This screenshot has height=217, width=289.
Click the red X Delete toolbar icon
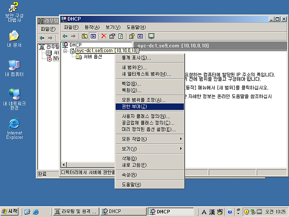[x=104, y=36]
